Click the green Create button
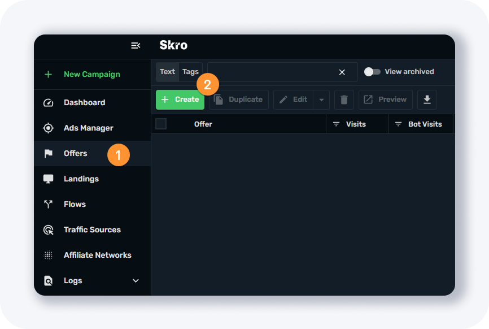The height and width of the screenshot is (329, 489). tap(180, 99)
